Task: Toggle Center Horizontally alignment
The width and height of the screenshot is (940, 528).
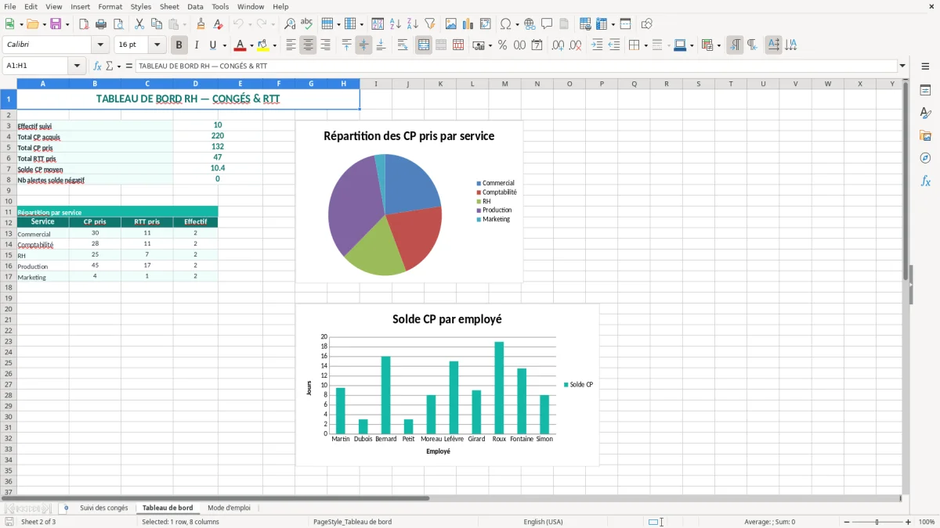Action: (x=308, y=45)
